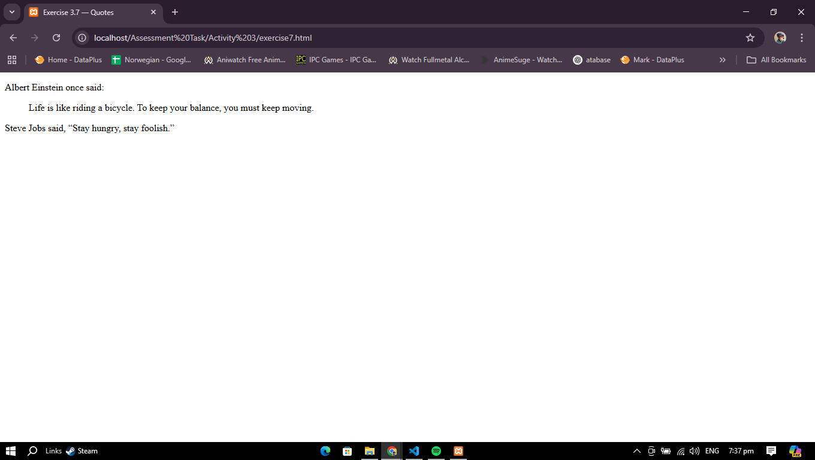The height and width of the screenshot is (460, 815).
Task: Go back to the previous page
Action: tap(13, 38)
